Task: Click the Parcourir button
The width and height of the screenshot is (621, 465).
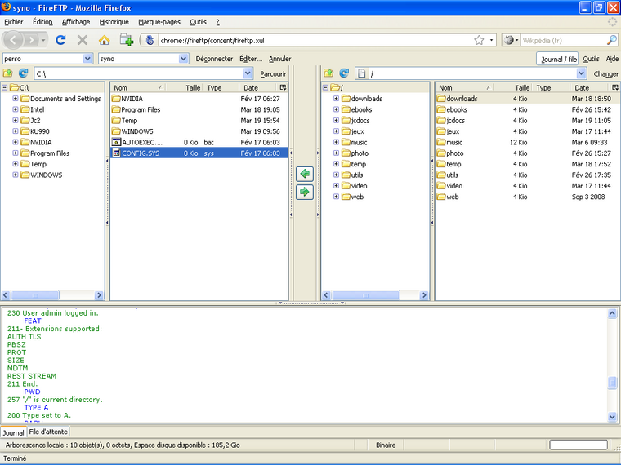Action: pyautogui.click(x=273, y=74)
